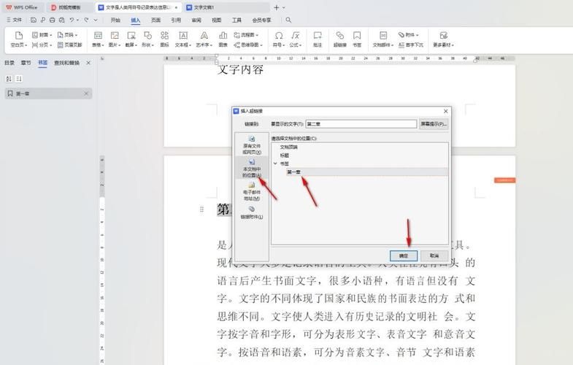Open the 文件 file menu
The image size is (573, 365).
15,20
